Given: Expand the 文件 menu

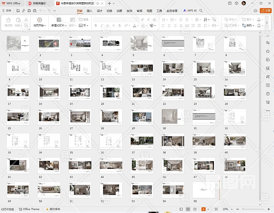Looking at the screenshot, I should point(7,11).
